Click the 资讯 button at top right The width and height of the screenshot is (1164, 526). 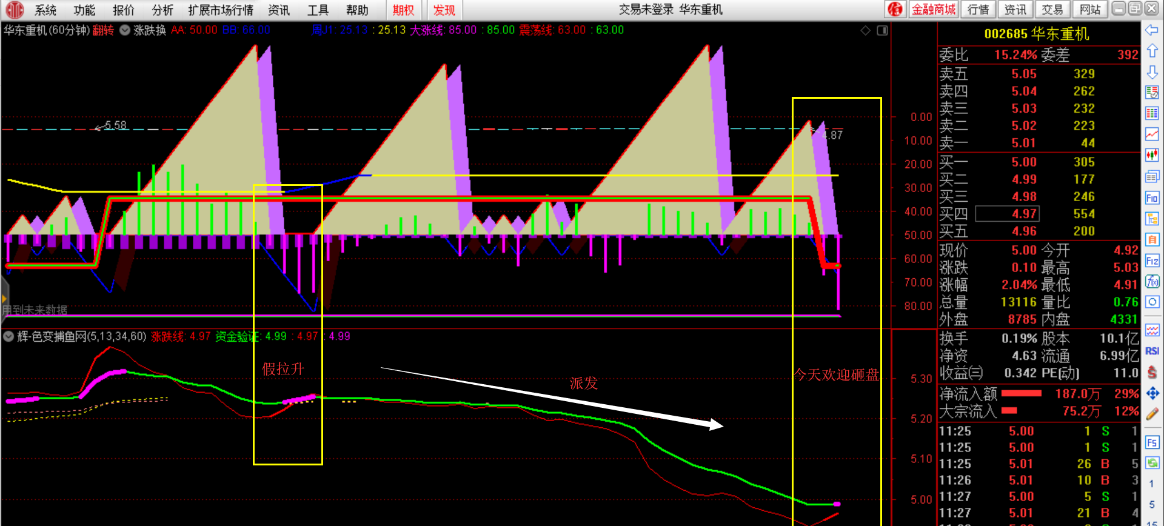point(1015,9)
